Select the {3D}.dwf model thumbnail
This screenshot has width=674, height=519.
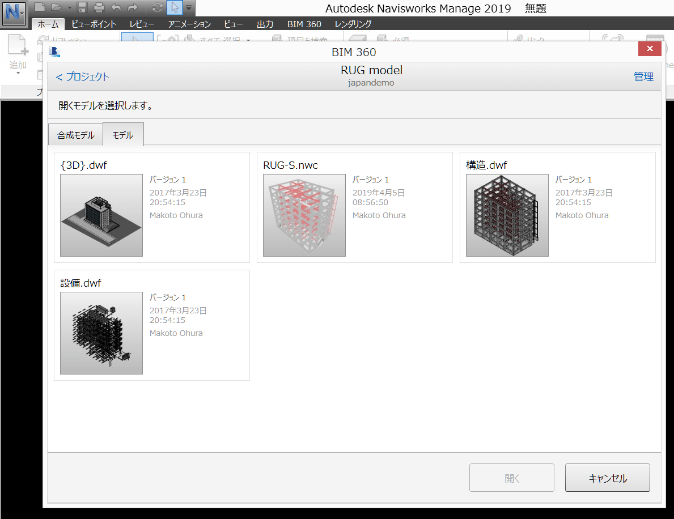[x=101, y=215]
